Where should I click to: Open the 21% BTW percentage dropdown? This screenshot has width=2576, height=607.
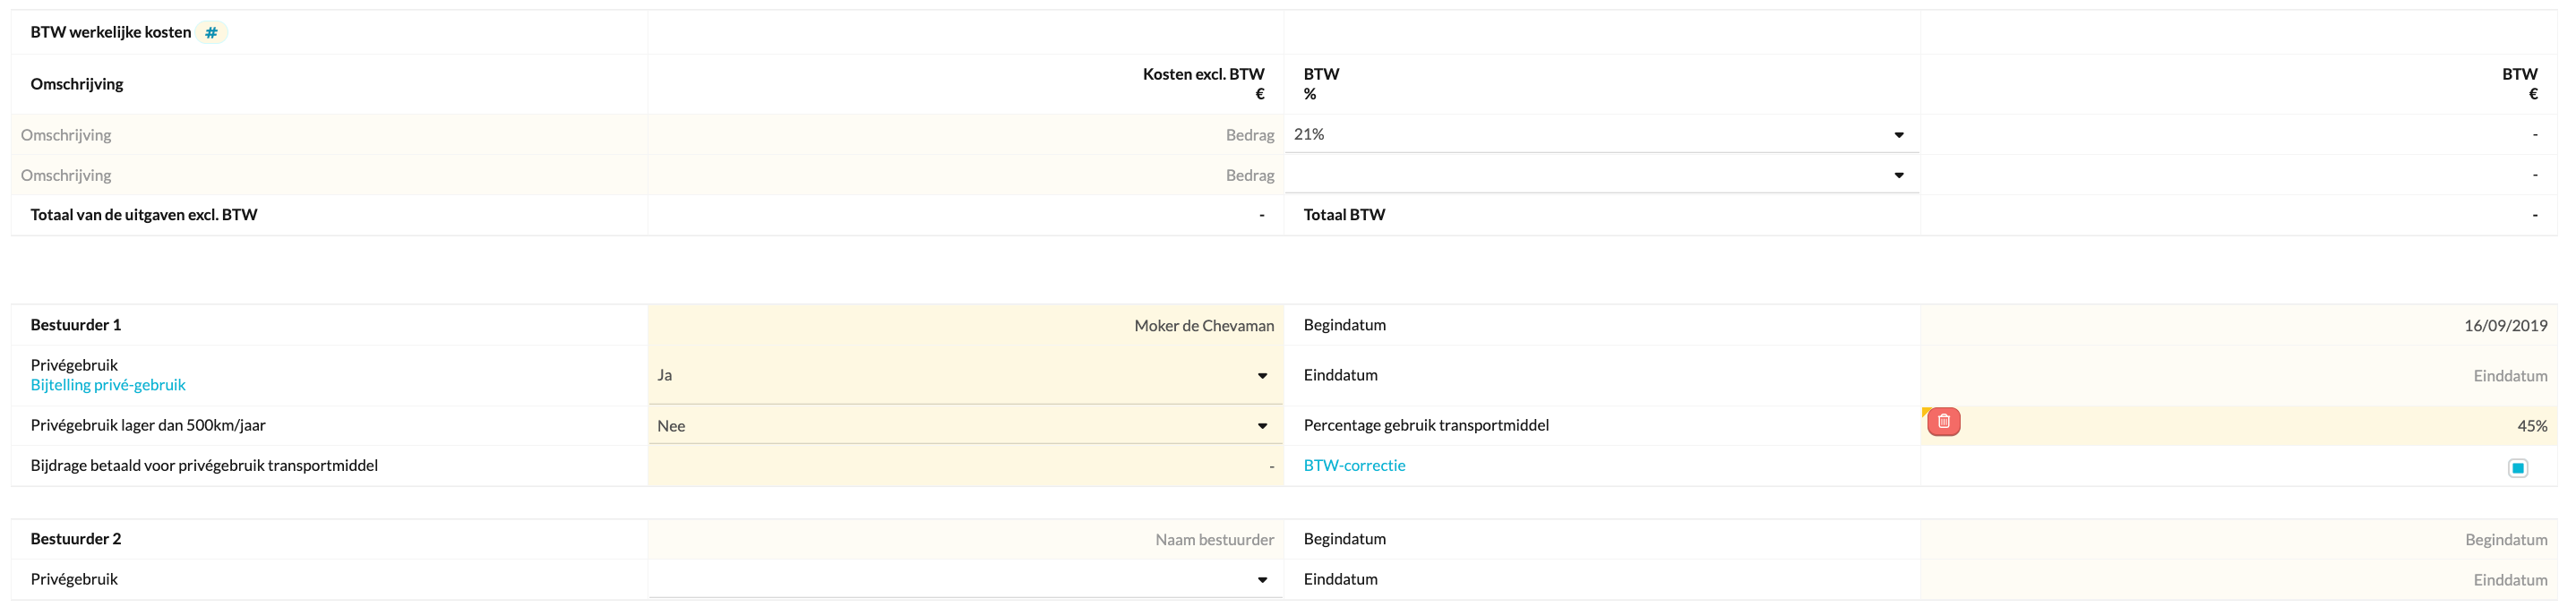pyautogui.click(x=1600, y=135)
